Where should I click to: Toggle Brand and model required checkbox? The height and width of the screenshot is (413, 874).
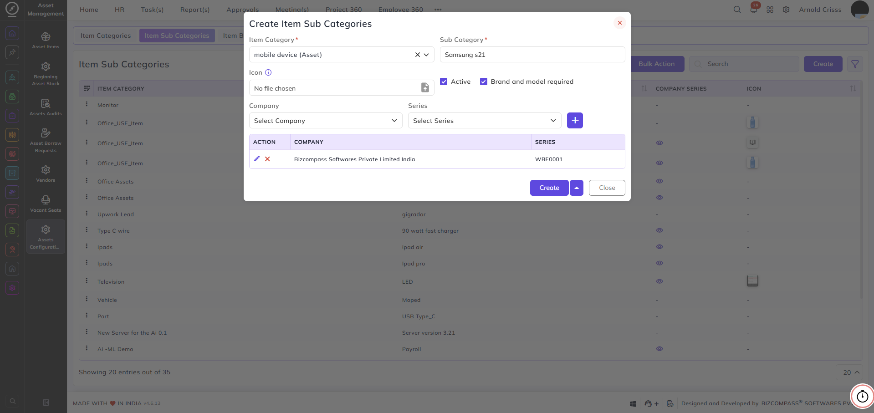(484, 82)
